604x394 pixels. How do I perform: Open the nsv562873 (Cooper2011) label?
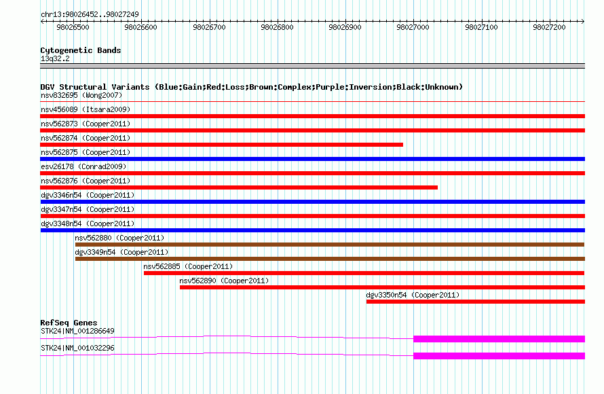pyautogui.click(x=86, y=124)
